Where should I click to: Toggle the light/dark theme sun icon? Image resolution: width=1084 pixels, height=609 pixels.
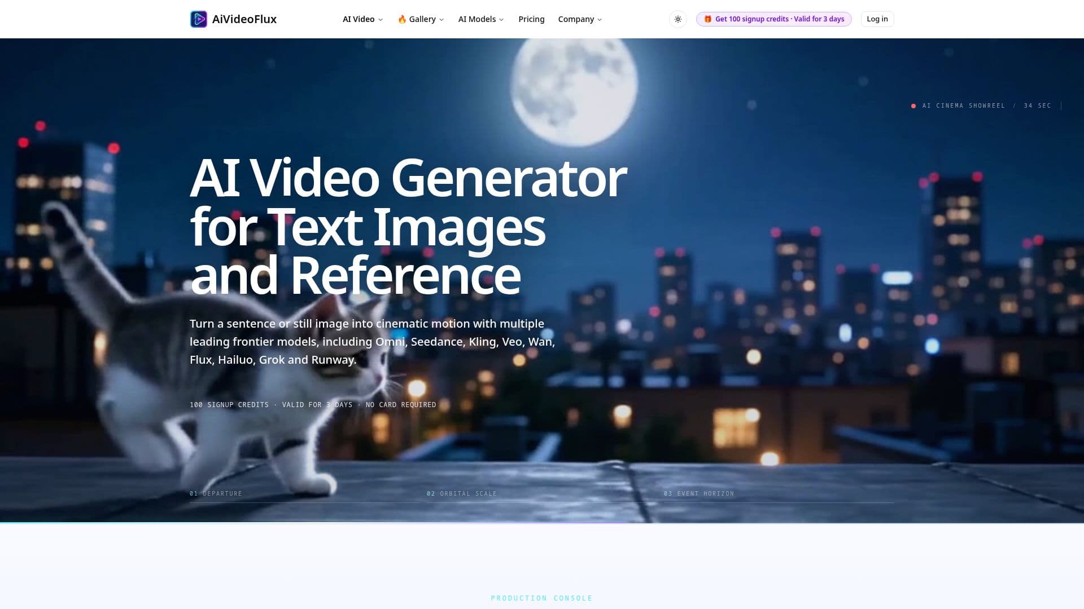678,19
